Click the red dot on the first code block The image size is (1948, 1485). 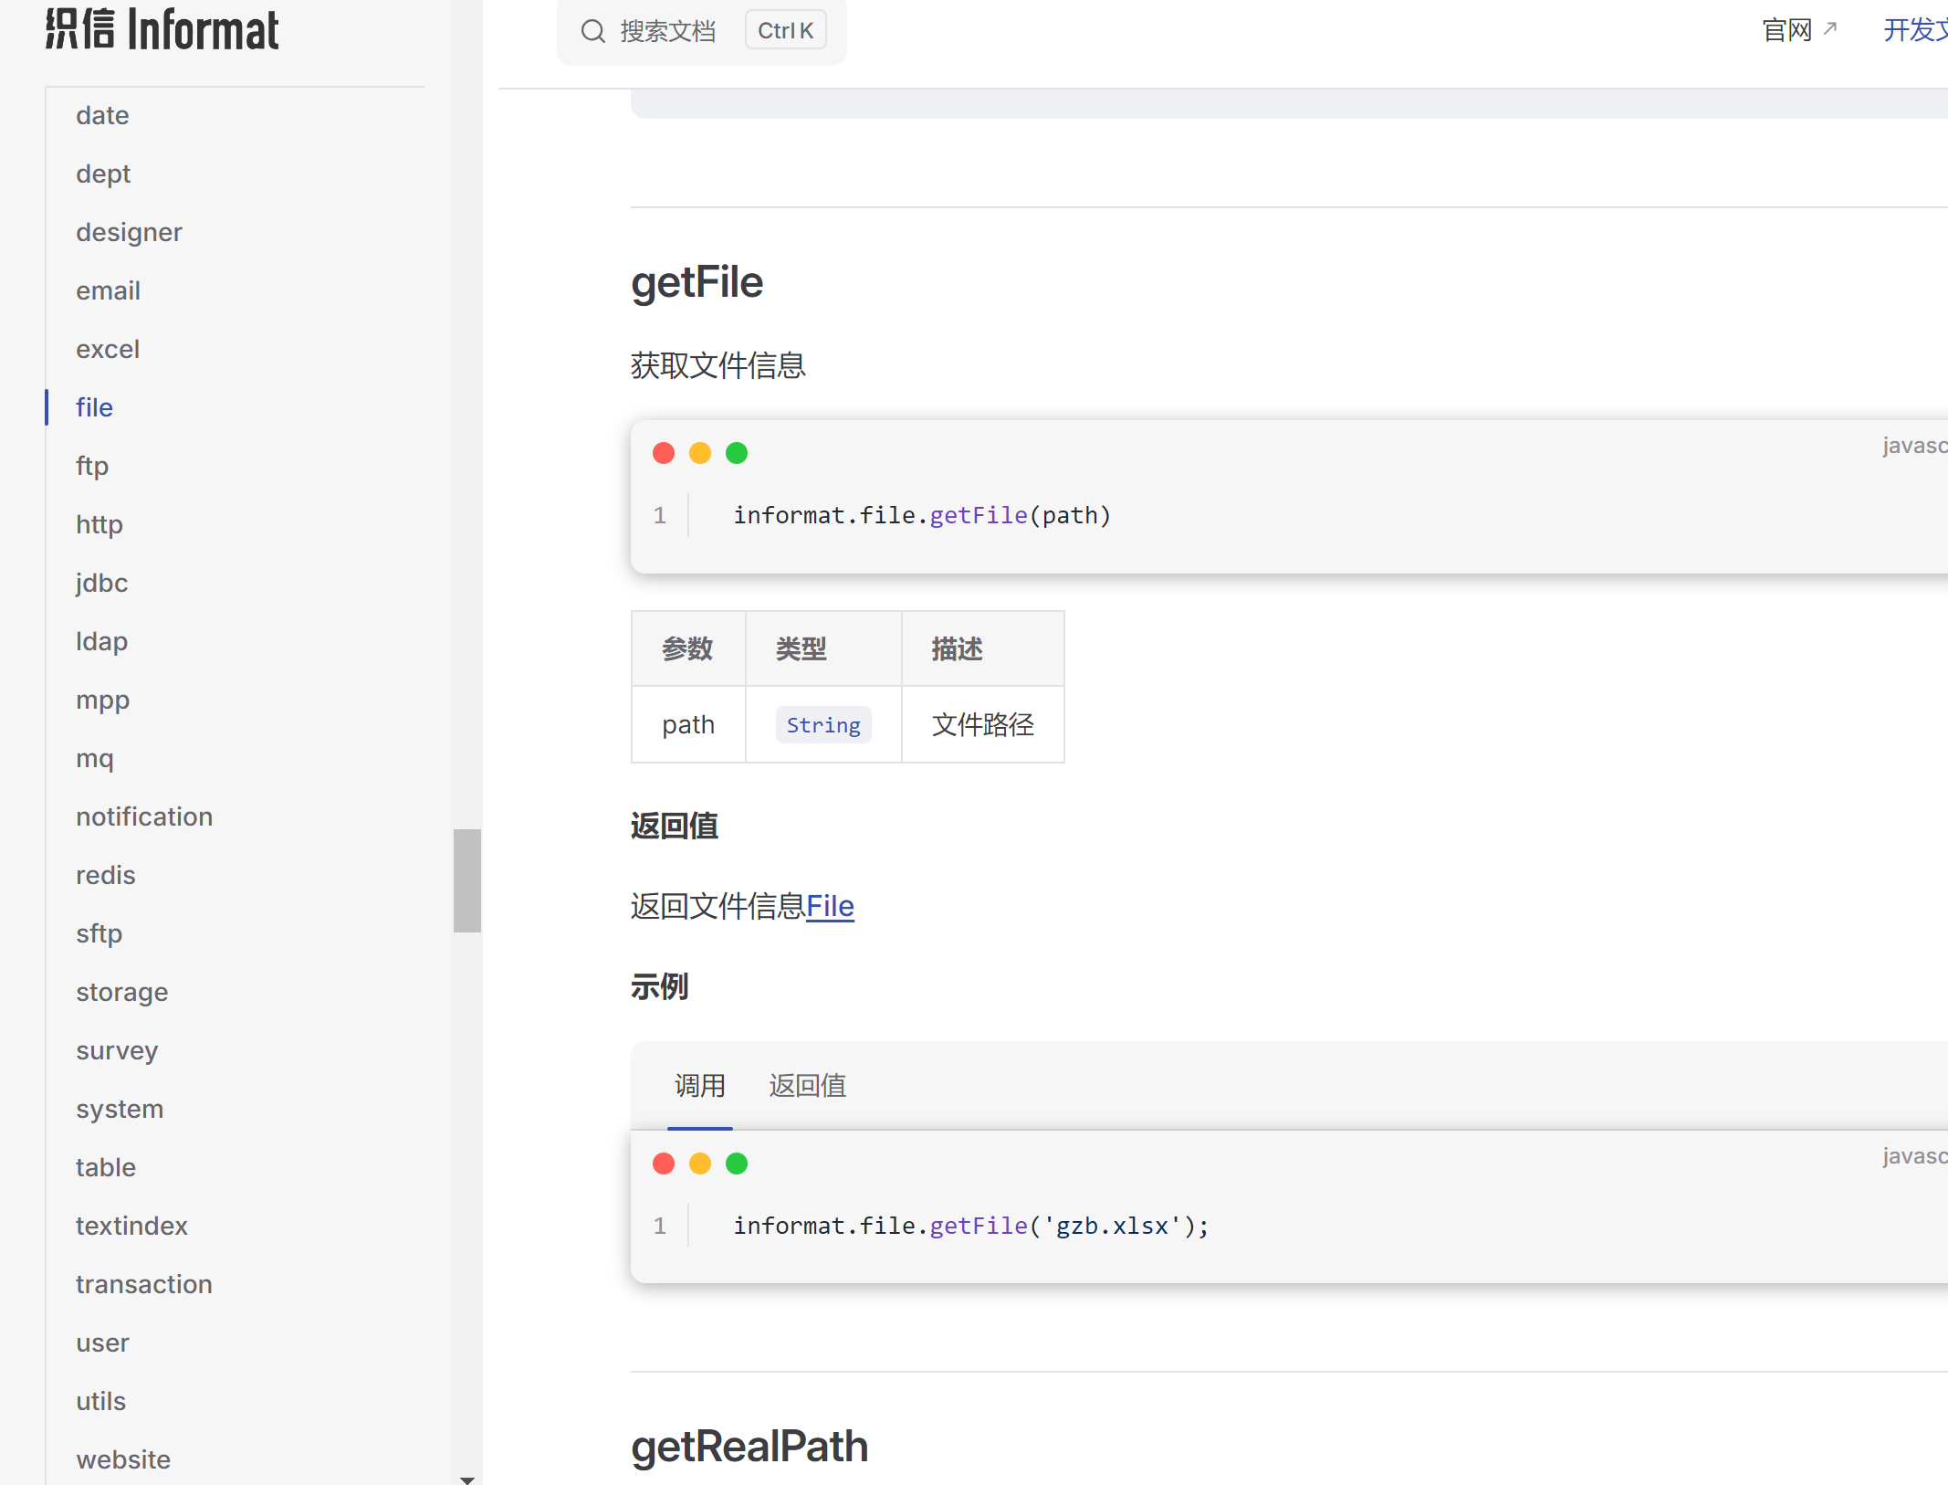[664, 453]
